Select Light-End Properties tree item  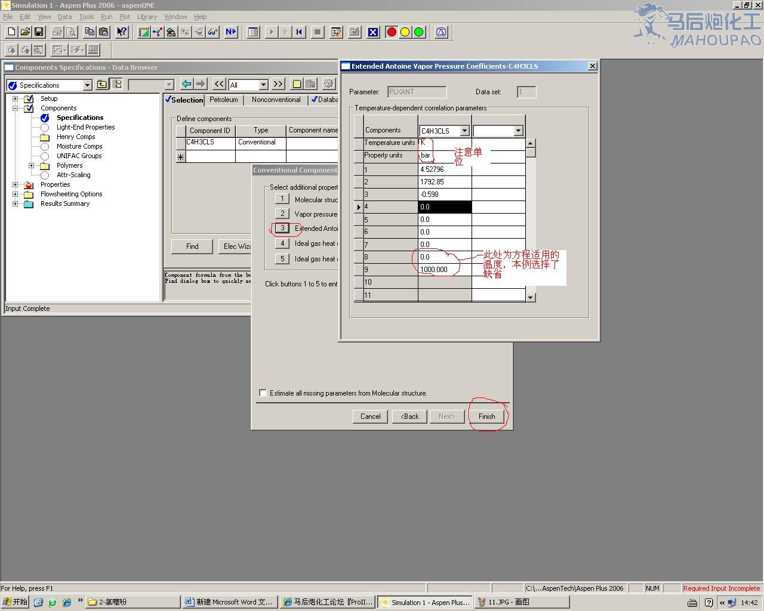tap(85, 127)
